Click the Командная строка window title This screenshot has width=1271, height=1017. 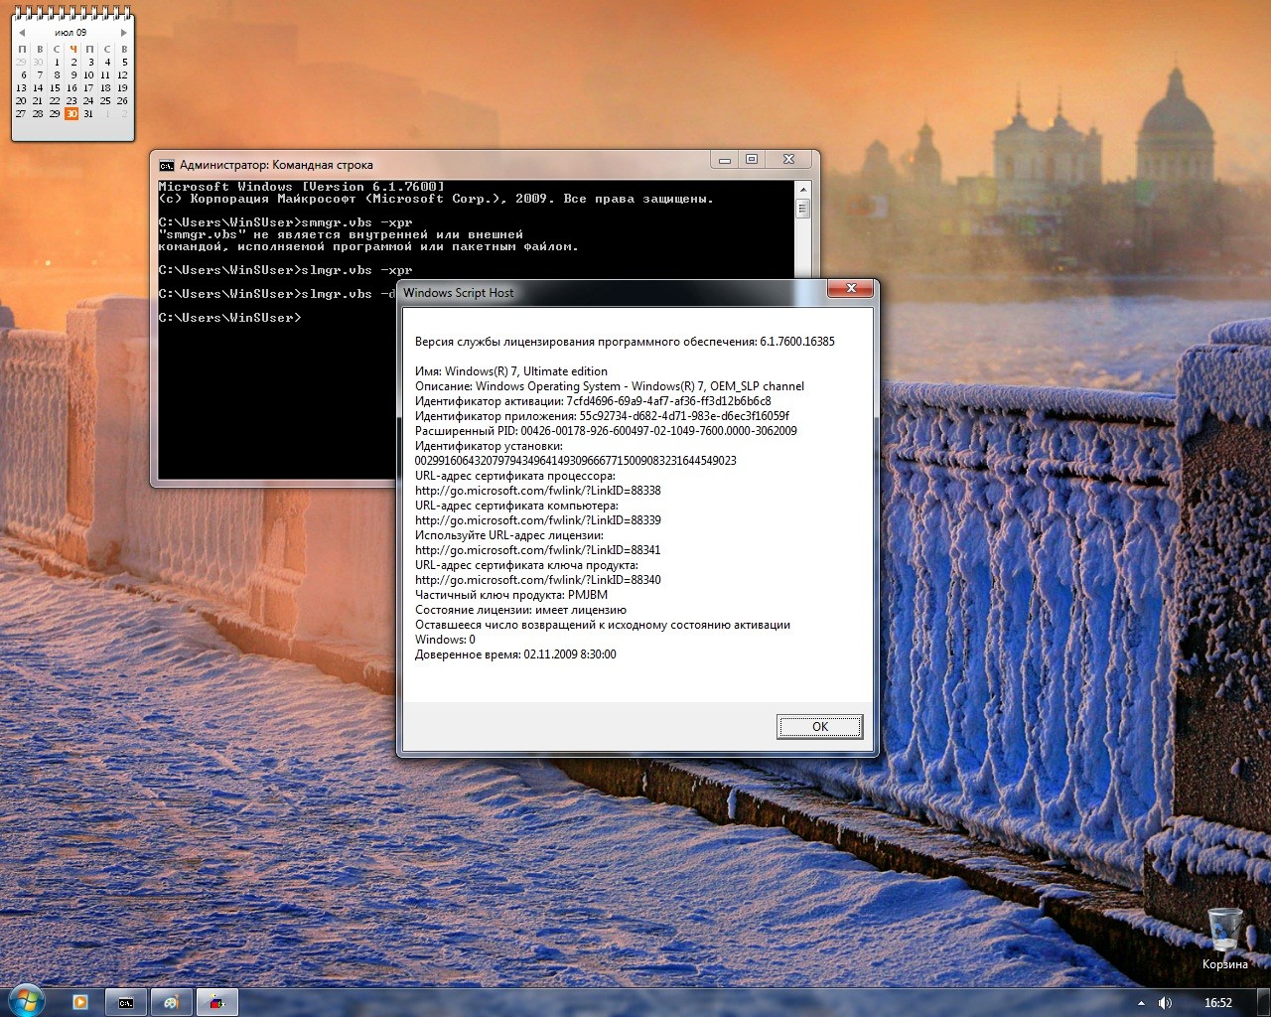coord(276,165)
